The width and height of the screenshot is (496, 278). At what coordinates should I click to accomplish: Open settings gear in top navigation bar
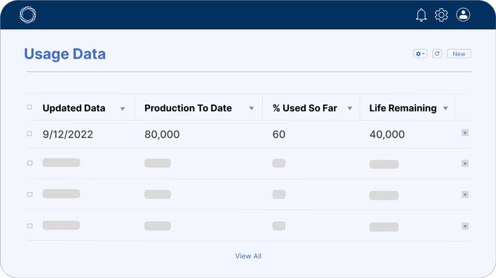441,15
